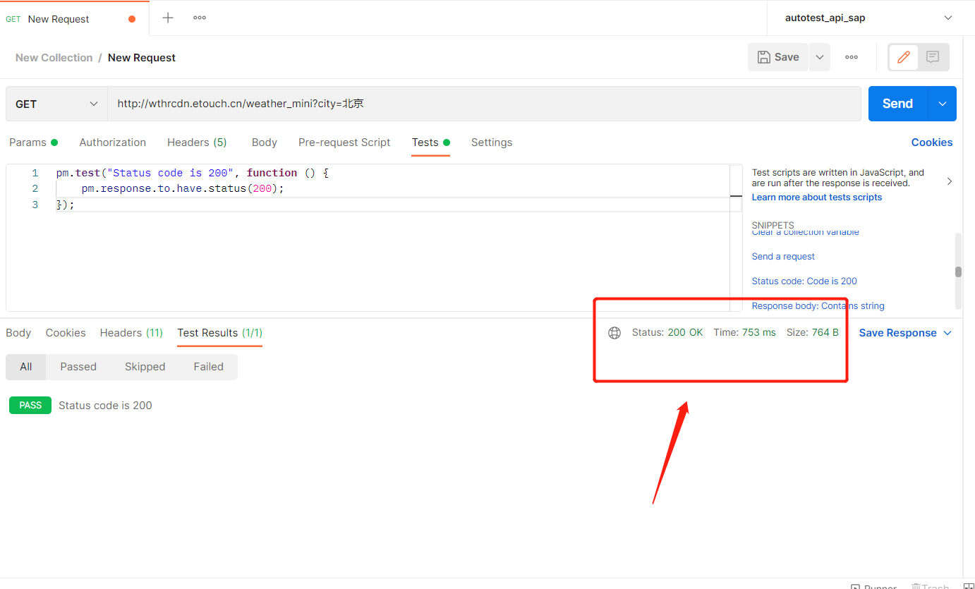
Task: Send the request
Action: 898,104
